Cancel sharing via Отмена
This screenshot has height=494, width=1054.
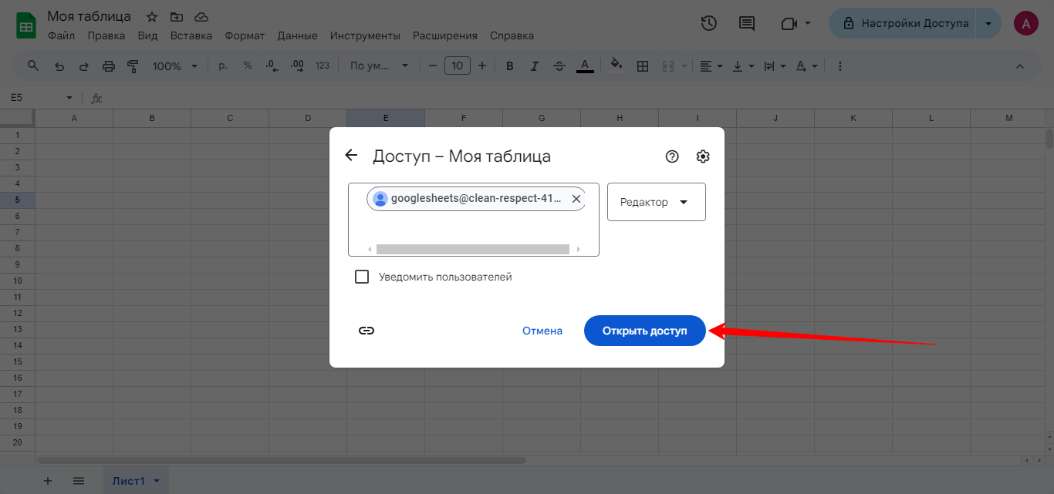point(542,330)
